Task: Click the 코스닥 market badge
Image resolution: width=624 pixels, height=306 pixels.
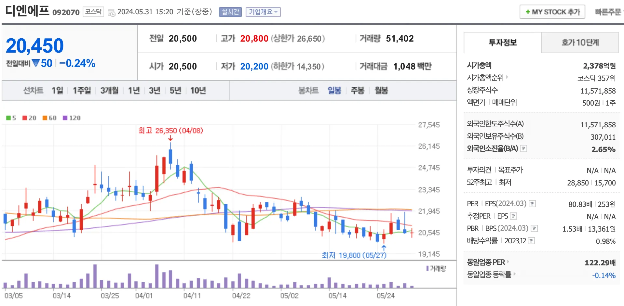Action: 93,12
